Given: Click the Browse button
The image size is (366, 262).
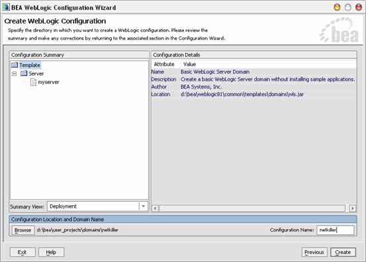Looking at the screenshot, I should click(23, 230).
